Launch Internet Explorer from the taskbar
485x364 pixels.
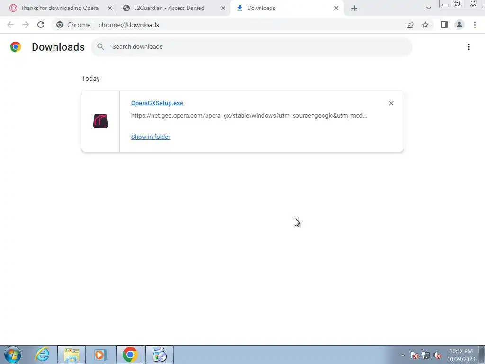click(x=42, y=355)
